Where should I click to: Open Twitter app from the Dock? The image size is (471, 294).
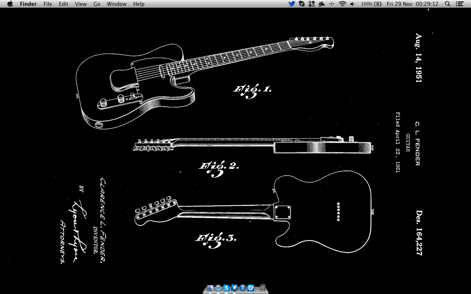pos(234,288)
